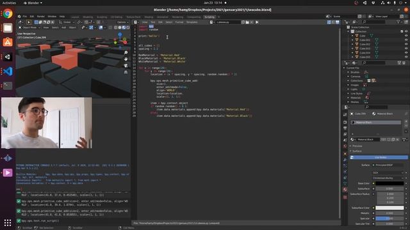
Task: Open the GGX distribution dropdown
Action: 388,172
